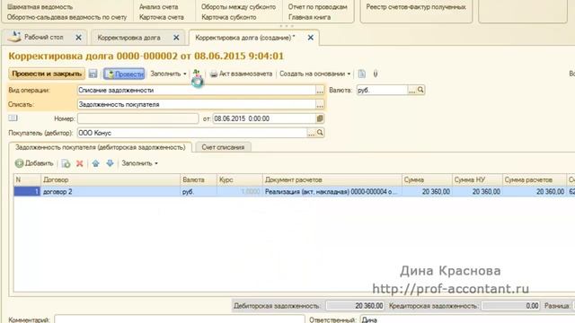
Task: Select Корректировка долга (создание) tab
Action: tap(245, 38)
